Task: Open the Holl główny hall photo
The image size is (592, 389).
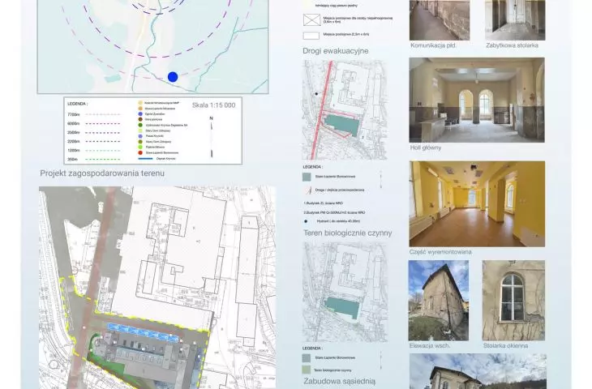Action: pyautogui.click(x=477, y=100)
